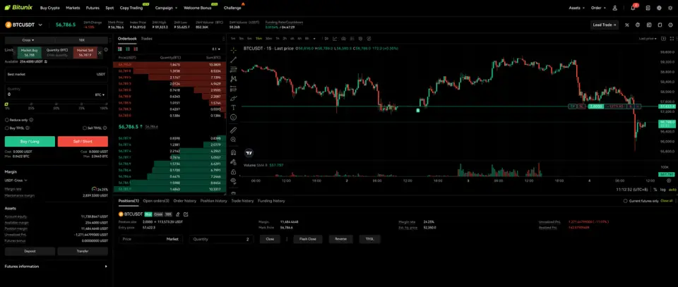Open the Assets dropdown menu
Viewport: 678px width, 287px height.
(x=576, y=7)
